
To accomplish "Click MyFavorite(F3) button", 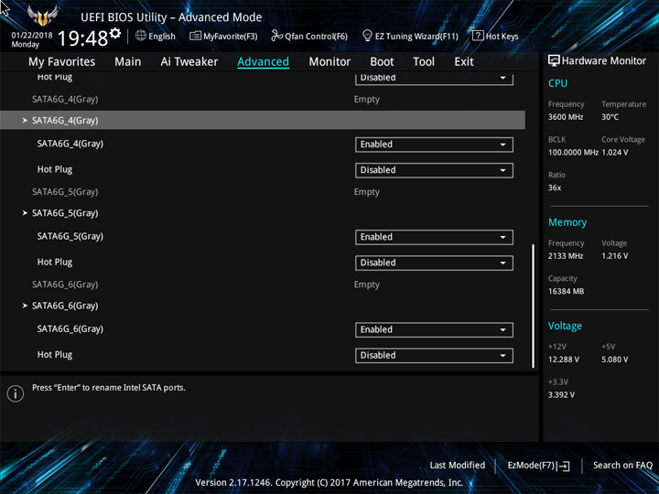I will [x=223, y=36].
